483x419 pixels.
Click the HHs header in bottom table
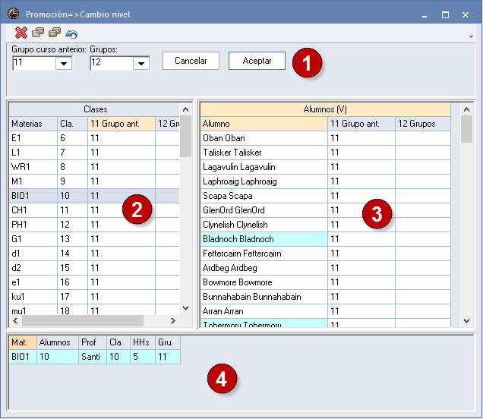(x=143, y=342)
